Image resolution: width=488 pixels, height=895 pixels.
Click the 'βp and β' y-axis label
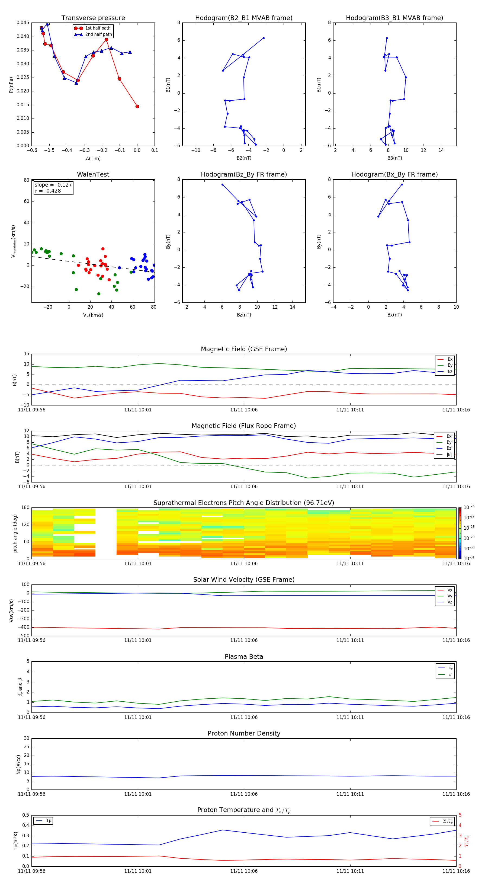20,687
